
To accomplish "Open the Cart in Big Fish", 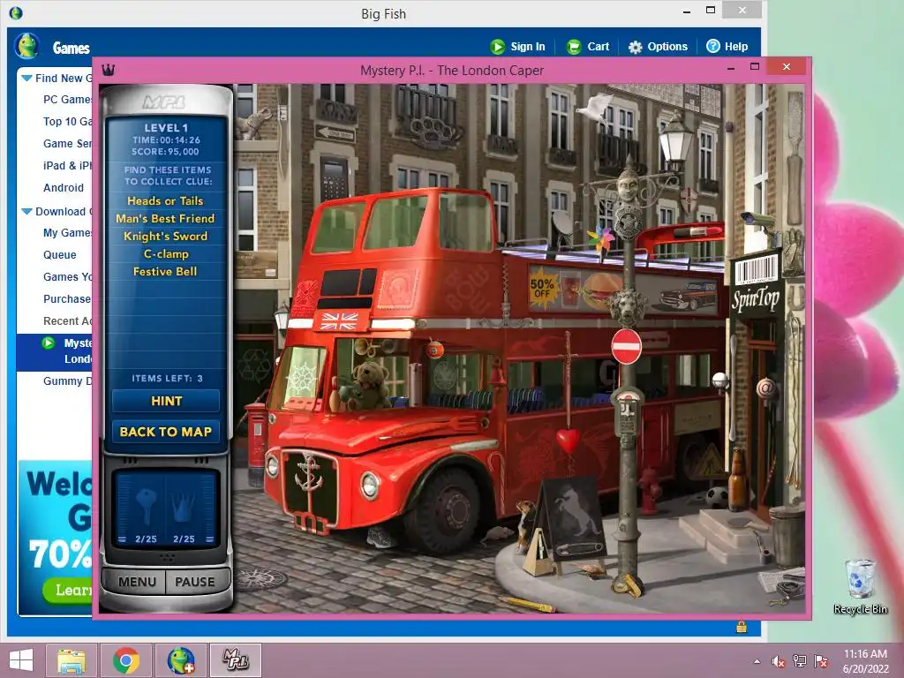I will point(598,47).
